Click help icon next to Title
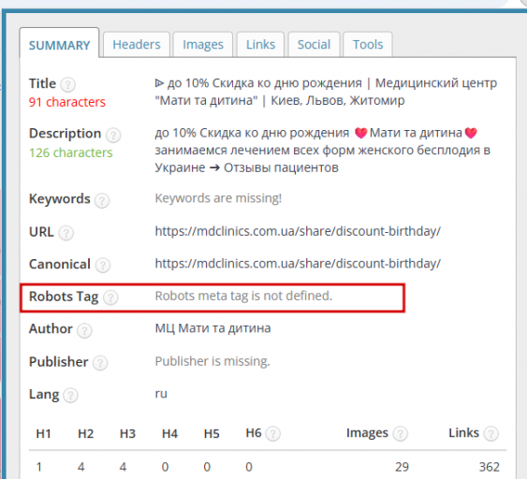The width and height of the screenshot is (527, 479). tap(68, 84)
